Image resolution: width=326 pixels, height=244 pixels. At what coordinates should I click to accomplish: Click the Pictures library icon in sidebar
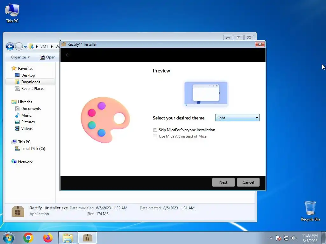click(x=17, y=122)
